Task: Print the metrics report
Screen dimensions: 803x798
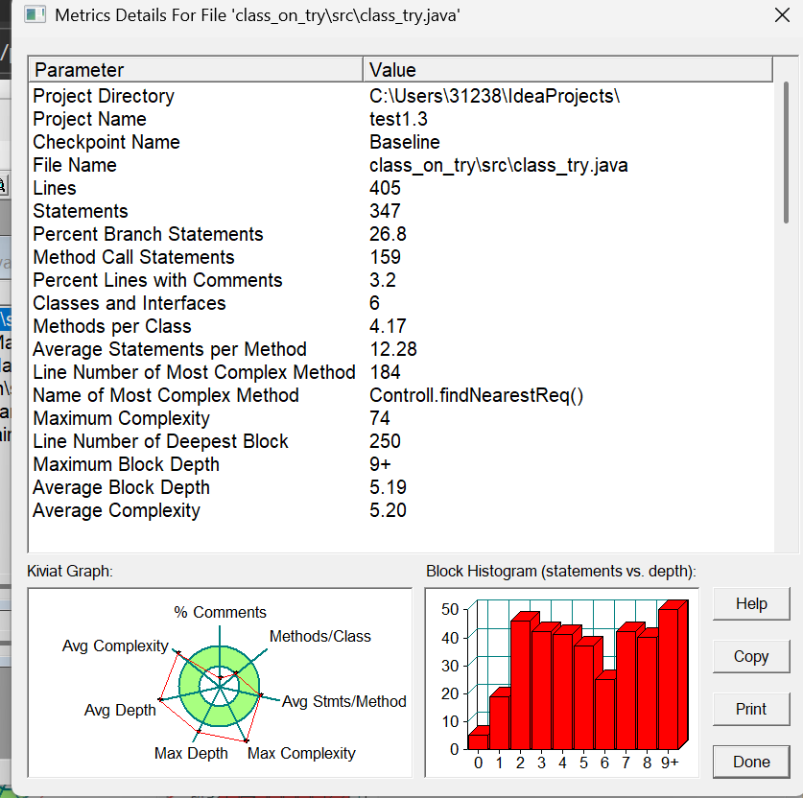Action: pos(751,709)
